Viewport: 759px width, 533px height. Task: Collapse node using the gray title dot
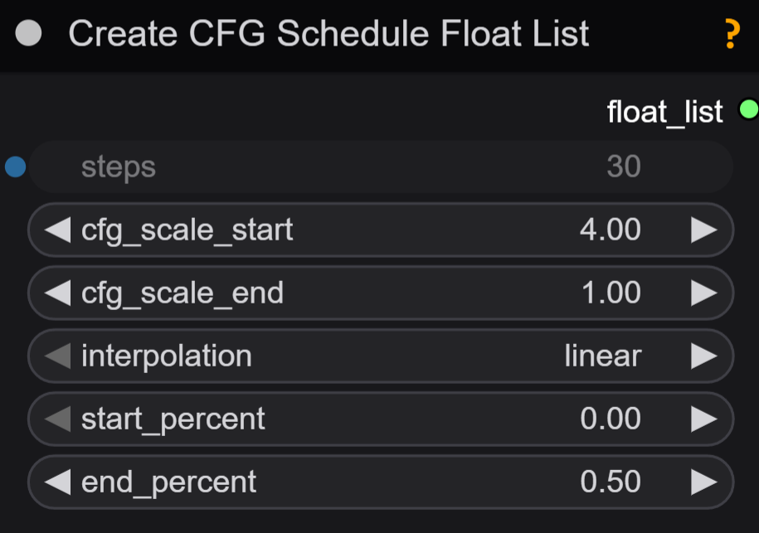coord(28,33)
